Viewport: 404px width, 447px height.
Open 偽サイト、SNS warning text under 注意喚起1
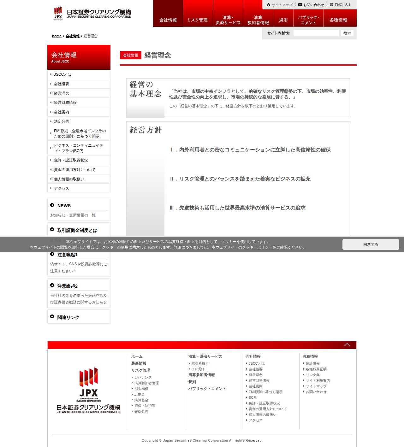coord(79,267)
